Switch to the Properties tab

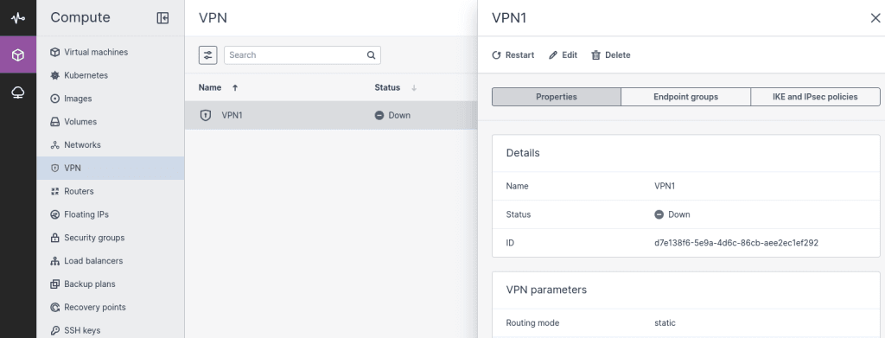pyautogui.click(x=557, y=97)
